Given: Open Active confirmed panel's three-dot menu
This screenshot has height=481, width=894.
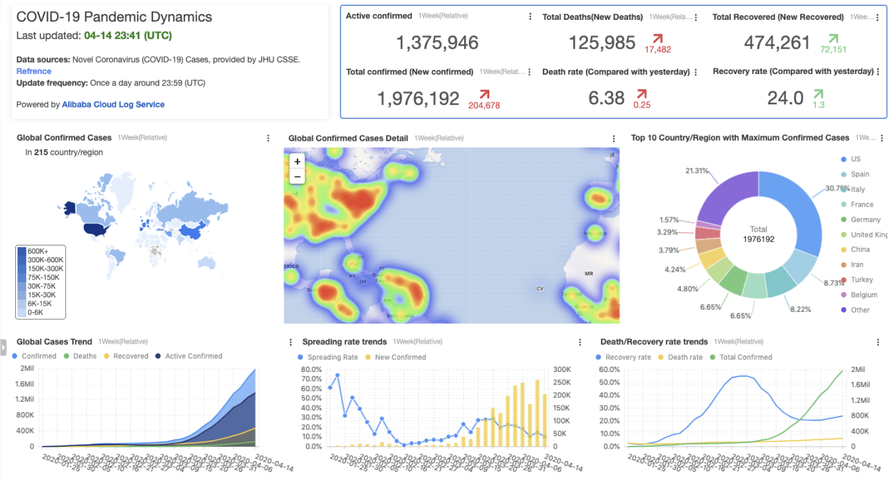Looking at the screenshot, I should click(530, 17).
